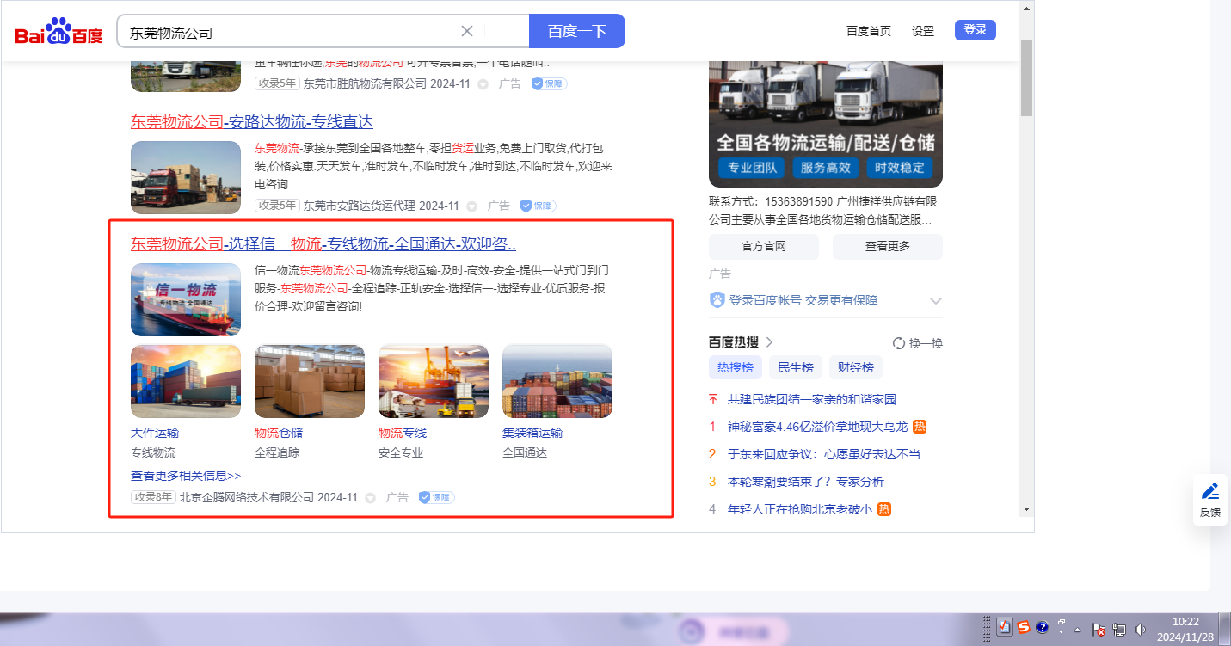The image size is (1231, 646).
Task: Open the 物流仓储 link
Action: [279, 433]
